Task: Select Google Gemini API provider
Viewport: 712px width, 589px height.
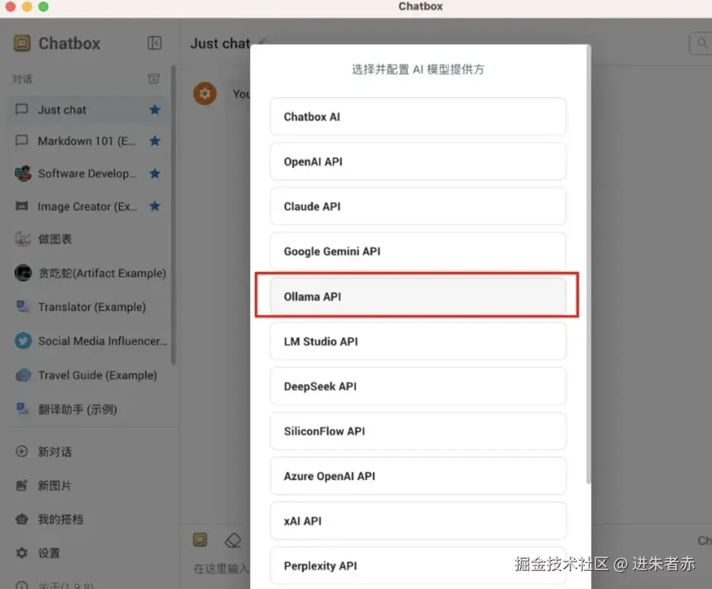Action: 418,251
